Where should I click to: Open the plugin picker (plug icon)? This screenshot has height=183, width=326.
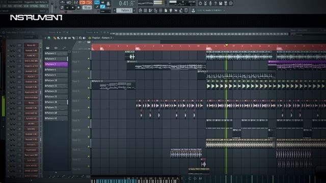point(171,10)
